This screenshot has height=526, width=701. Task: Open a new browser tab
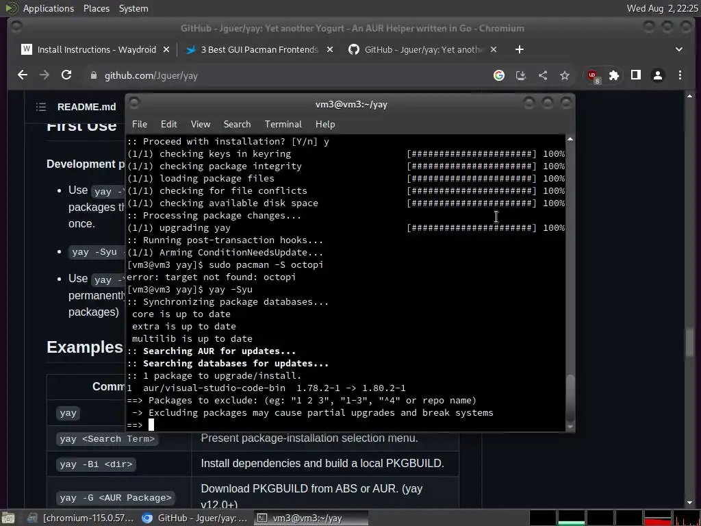pos(519,49)
